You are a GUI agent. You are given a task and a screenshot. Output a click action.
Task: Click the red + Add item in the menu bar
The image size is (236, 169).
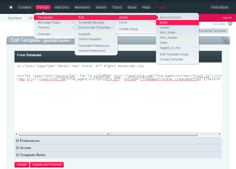[x=161, y=7]
